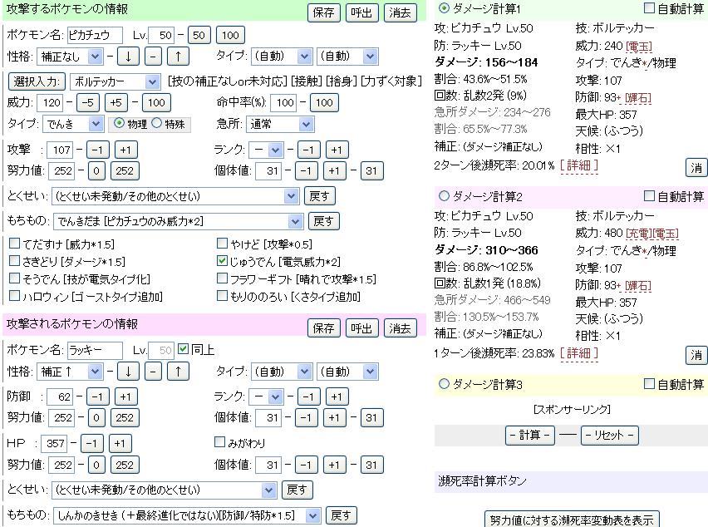Open move type でんき dropdown
Image resolution: width=708 pixels, height=527 pixels.
[x=74, y=124]
